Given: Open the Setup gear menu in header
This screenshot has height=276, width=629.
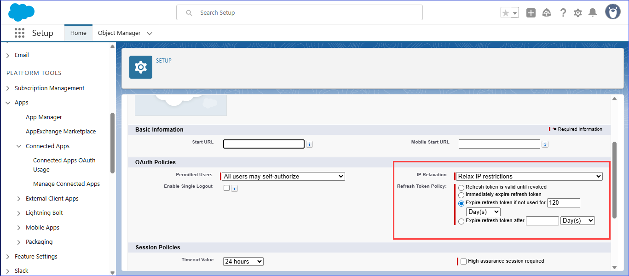Looking at the screenshot, I should pyautogui.click(x=578, y=13).
